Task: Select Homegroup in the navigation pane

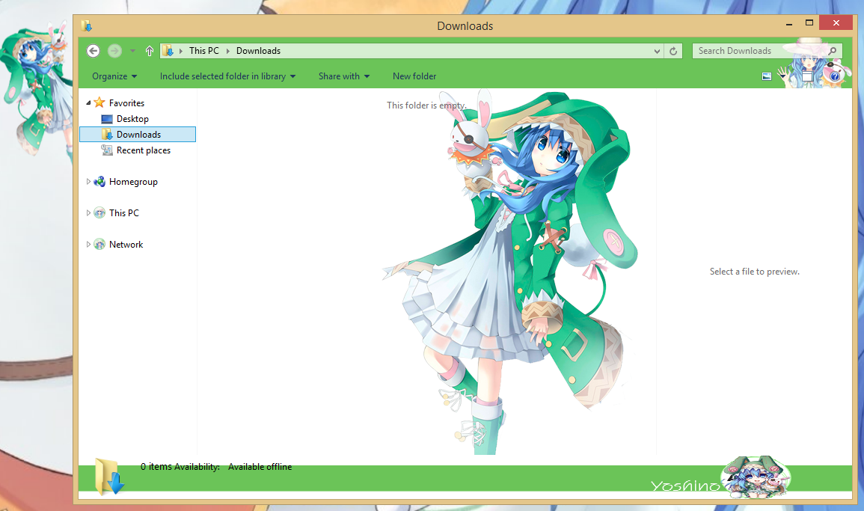Action: click(x=133, y=181)
